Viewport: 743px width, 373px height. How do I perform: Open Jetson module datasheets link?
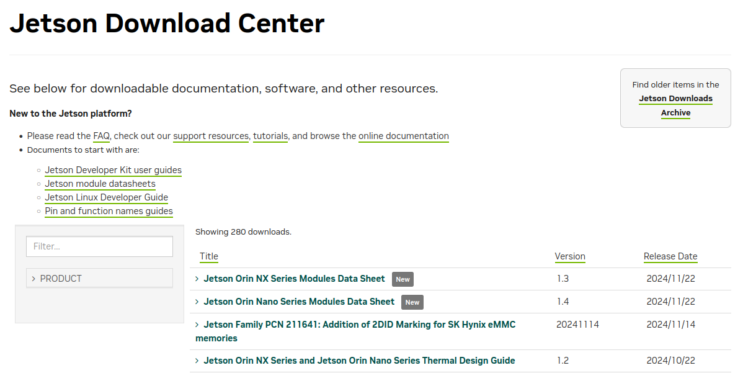pos(100,184)
